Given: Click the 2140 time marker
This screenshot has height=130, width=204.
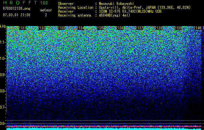Looking at the screenshot, I should [198, 28].
